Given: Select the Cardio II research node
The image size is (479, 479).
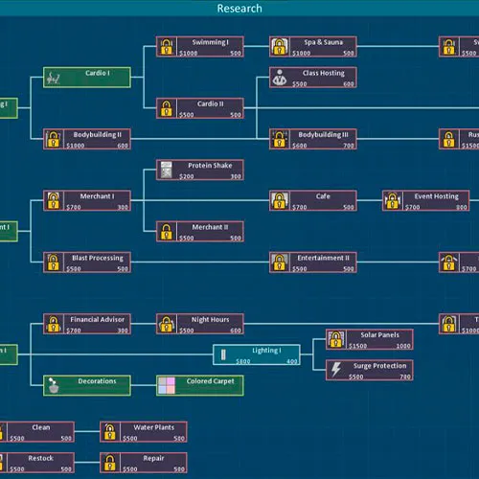Looking at the screenshot, I should (200, 108).
